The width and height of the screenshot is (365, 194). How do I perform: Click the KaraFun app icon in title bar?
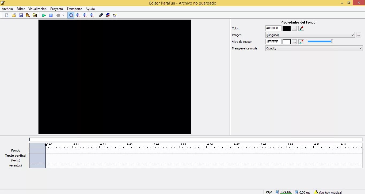3,3
